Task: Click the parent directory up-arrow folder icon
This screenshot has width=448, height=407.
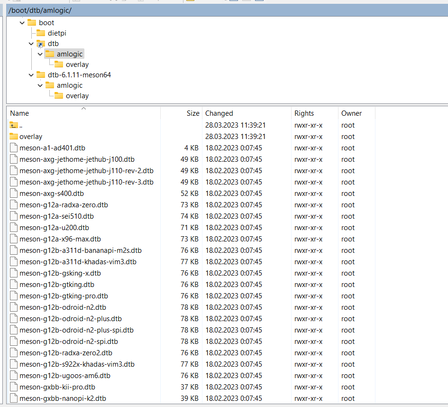Action: click(x=14, y=125)
